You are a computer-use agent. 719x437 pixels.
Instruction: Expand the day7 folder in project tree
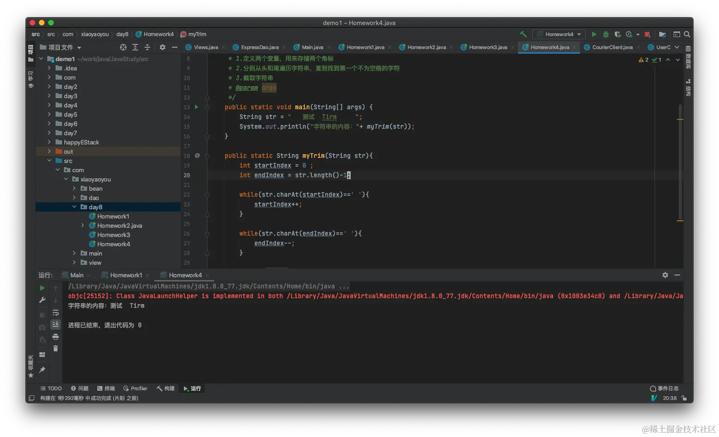[x=49, y=133]
